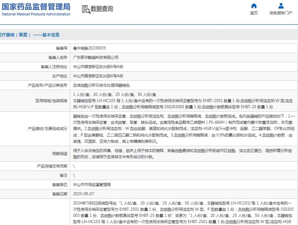Viewport: 298px width, 225px height.
Task: Click the 备案人名称 label
Action: pos(58,58)
